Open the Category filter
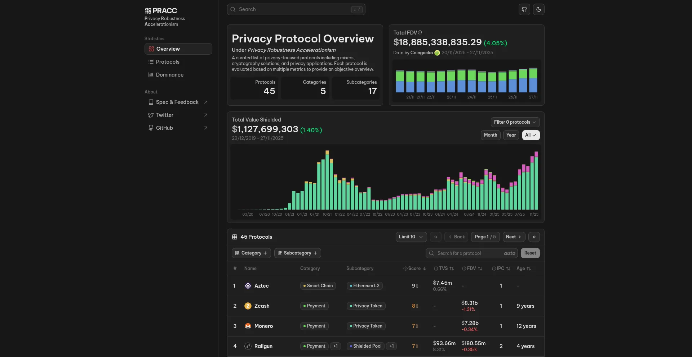Image resolution: width=692 pixels, height=357 pixels. 251,253
